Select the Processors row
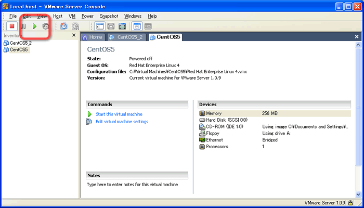 (275, 147)
